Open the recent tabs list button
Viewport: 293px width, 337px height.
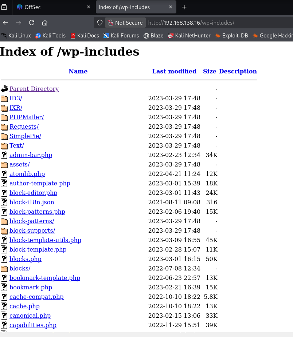[x=4, y=7]
